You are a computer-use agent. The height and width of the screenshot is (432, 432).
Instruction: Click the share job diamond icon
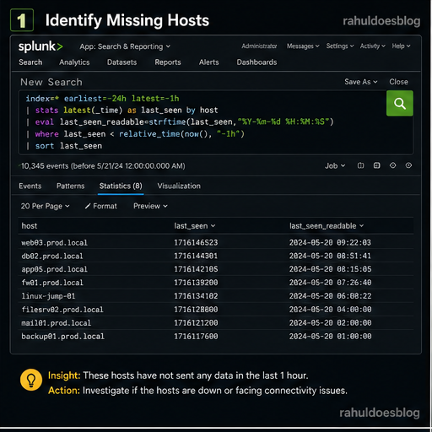click(393, 165)
